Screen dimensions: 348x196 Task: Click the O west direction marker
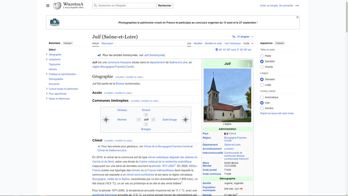click(x=139, y=119)
